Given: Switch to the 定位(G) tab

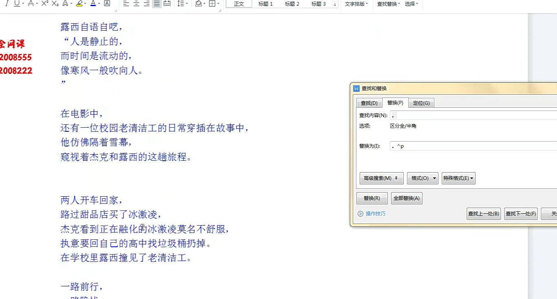Looking at the screenshot, I should pyautogui.click(x=421, y=103).
